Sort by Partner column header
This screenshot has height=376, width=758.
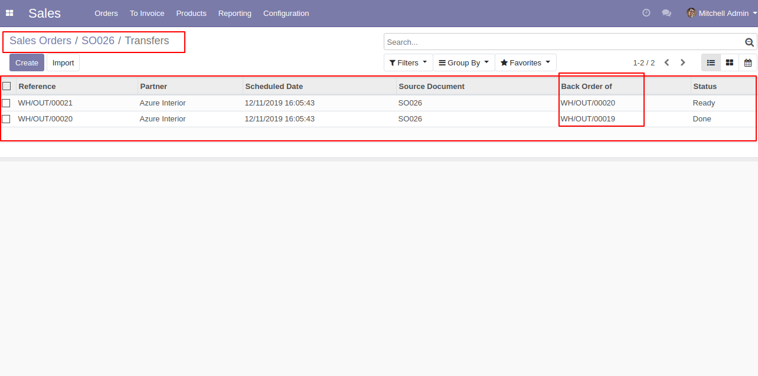coord(190,86)
